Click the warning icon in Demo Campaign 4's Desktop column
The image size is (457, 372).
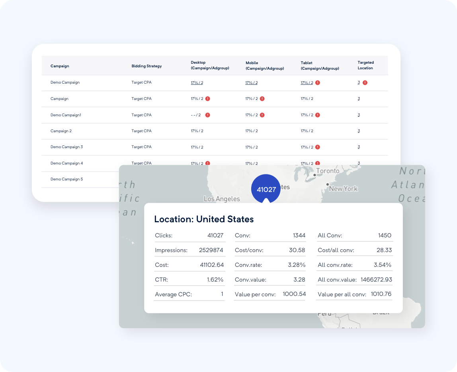coord(208,163)
